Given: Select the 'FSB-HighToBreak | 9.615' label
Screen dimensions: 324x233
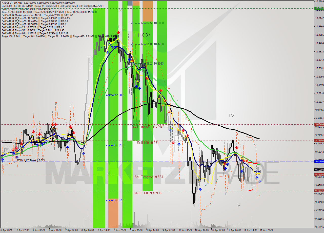Looking at the screenshot, I should click(31, 160).
